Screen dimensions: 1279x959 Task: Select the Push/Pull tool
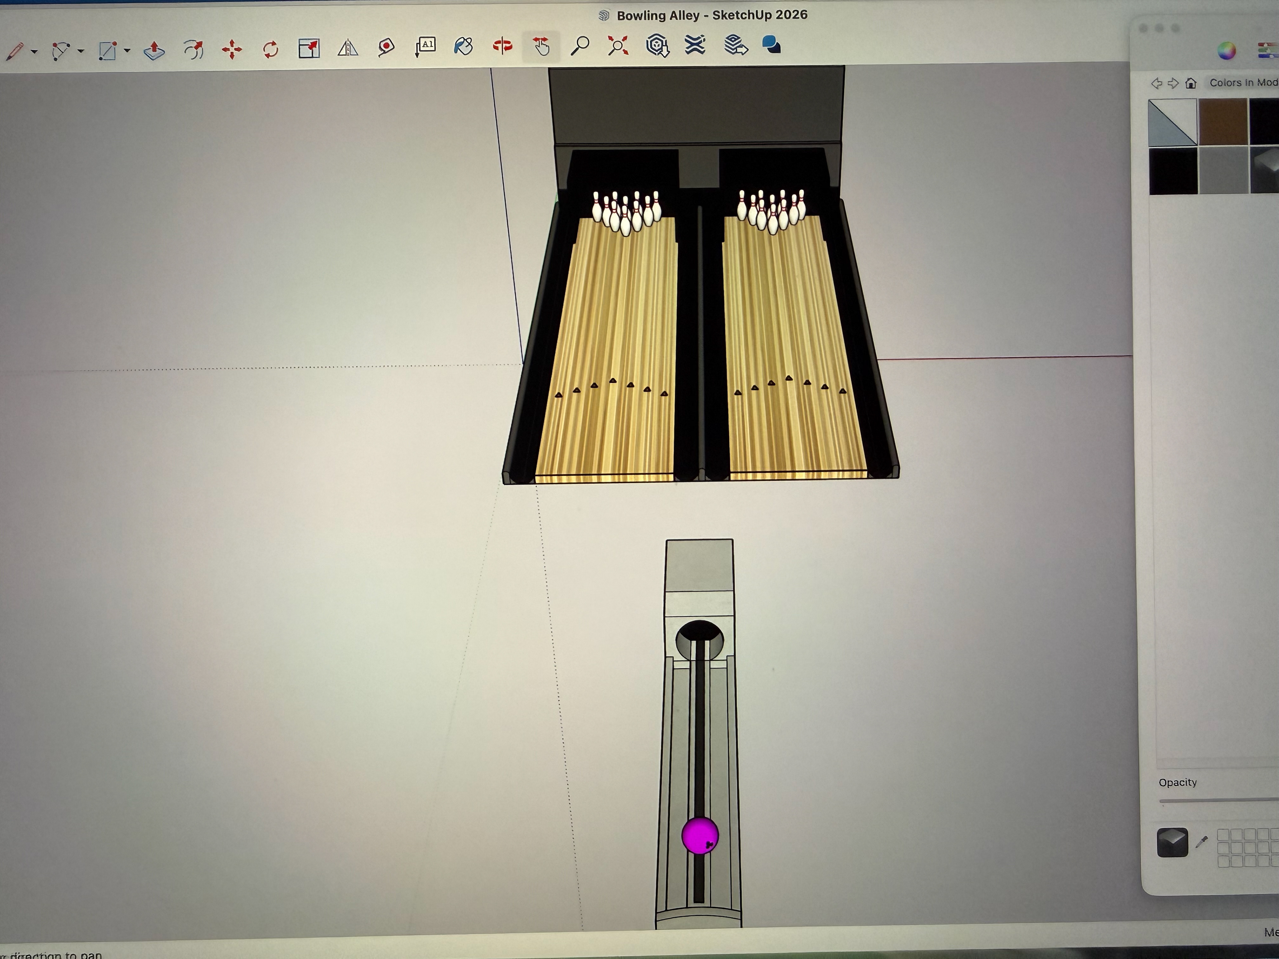click(x=155, y=50)
